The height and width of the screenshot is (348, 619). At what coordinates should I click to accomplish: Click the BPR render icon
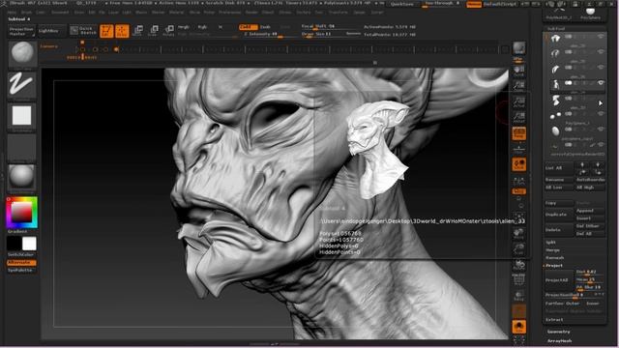coord(518,48)
